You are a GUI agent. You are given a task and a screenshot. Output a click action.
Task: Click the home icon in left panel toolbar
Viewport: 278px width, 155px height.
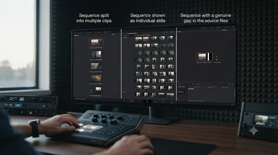point(75,33)
